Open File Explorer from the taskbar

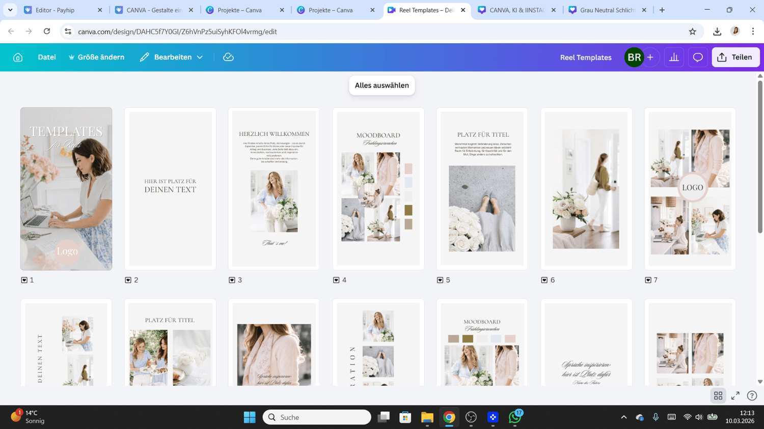click(x=427, y=417)
